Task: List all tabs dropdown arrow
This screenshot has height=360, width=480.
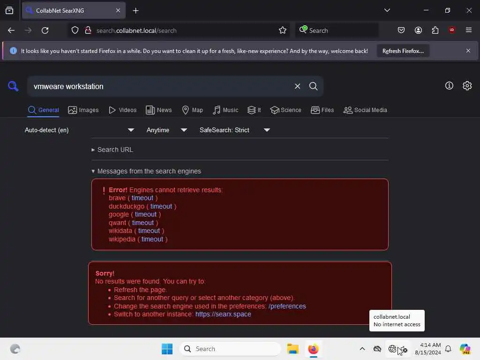Action: point(387,10)
